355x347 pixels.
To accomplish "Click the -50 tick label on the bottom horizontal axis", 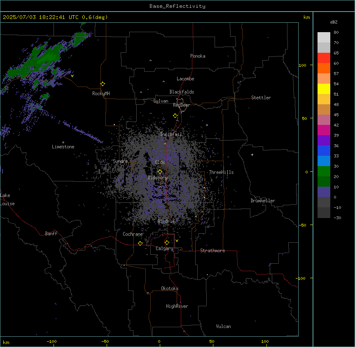I will point(105,341).
